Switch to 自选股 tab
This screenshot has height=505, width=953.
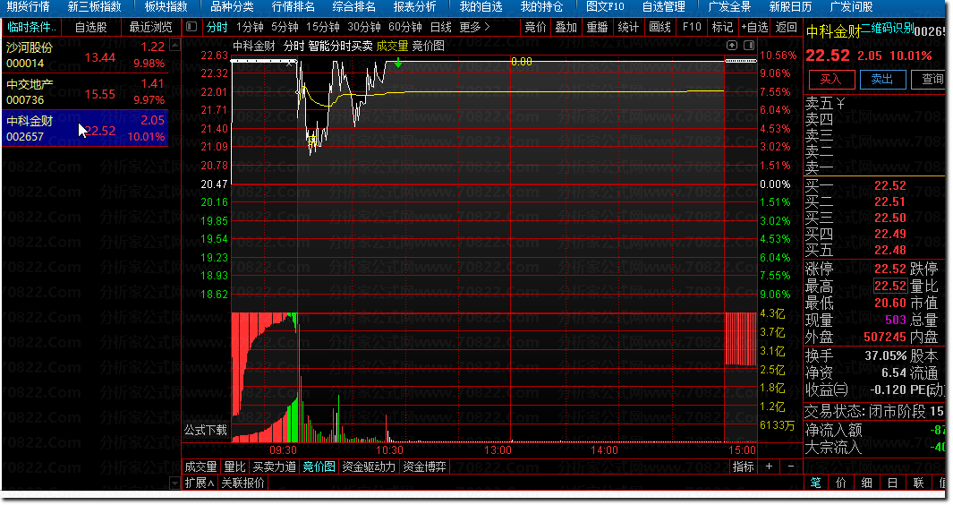(90, 28)
